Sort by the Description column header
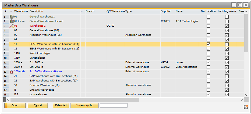Screen dimensions: 251x114 (x=36, y=11)
